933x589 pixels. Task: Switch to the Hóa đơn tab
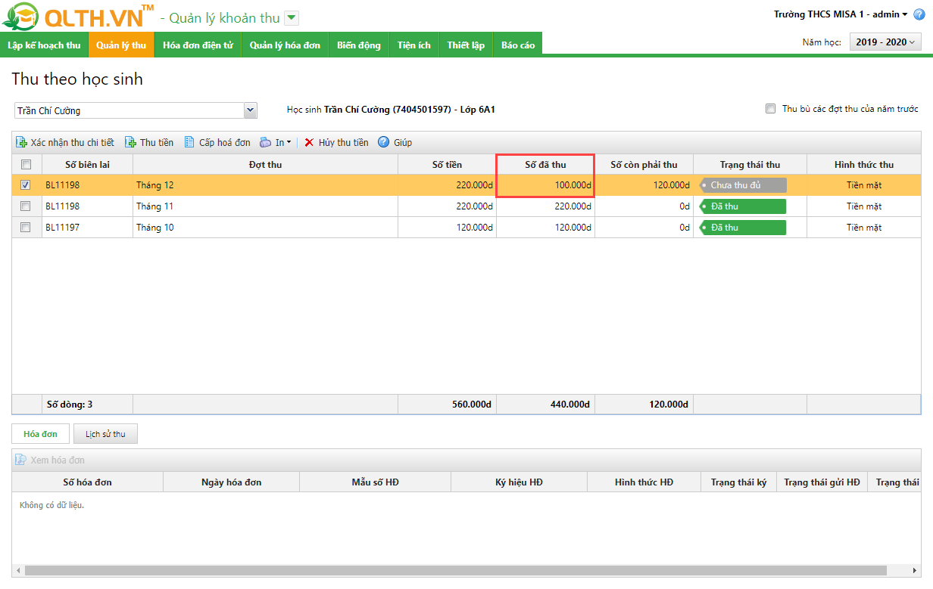pos(40,434)
